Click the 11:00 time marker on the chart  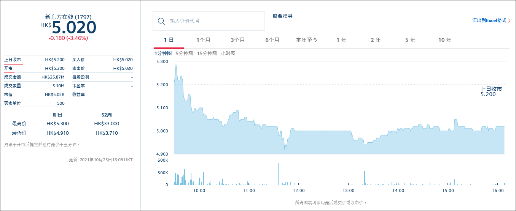[x=249, y=191]
